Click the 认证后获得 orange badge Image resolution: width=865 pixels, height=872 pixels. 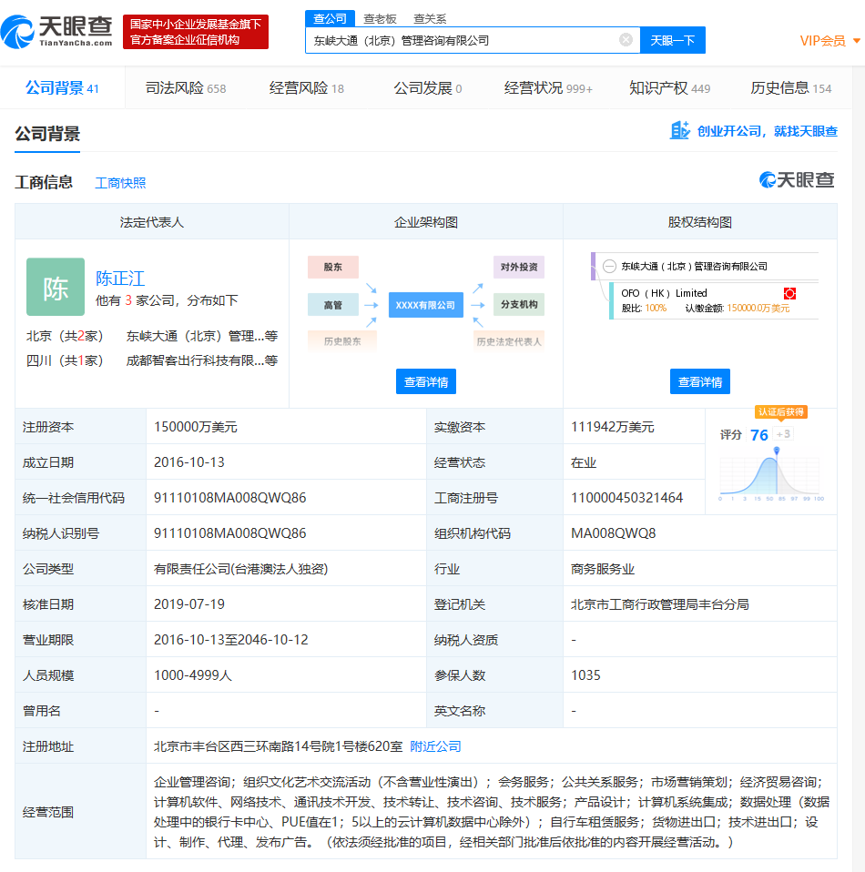point(781,411)
